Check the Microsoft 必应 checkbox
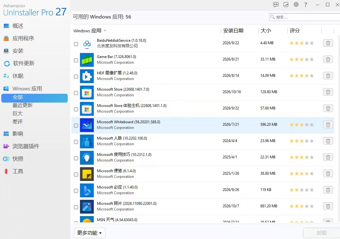This screenshot has height=239, width=340. (x=76, y=191)
